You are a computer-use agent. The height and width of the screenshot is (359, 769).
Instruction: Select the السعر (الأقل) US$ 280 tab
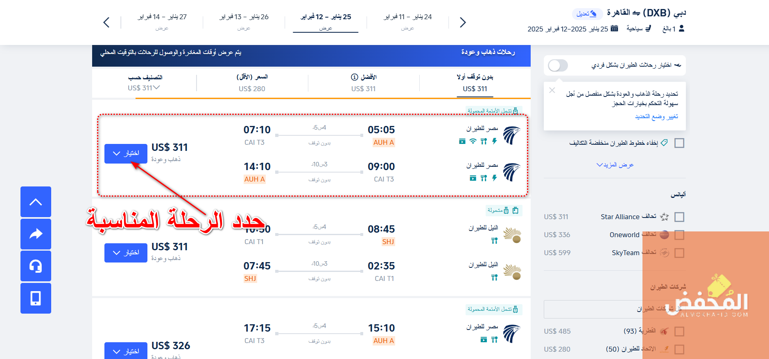tap(252, 83)
